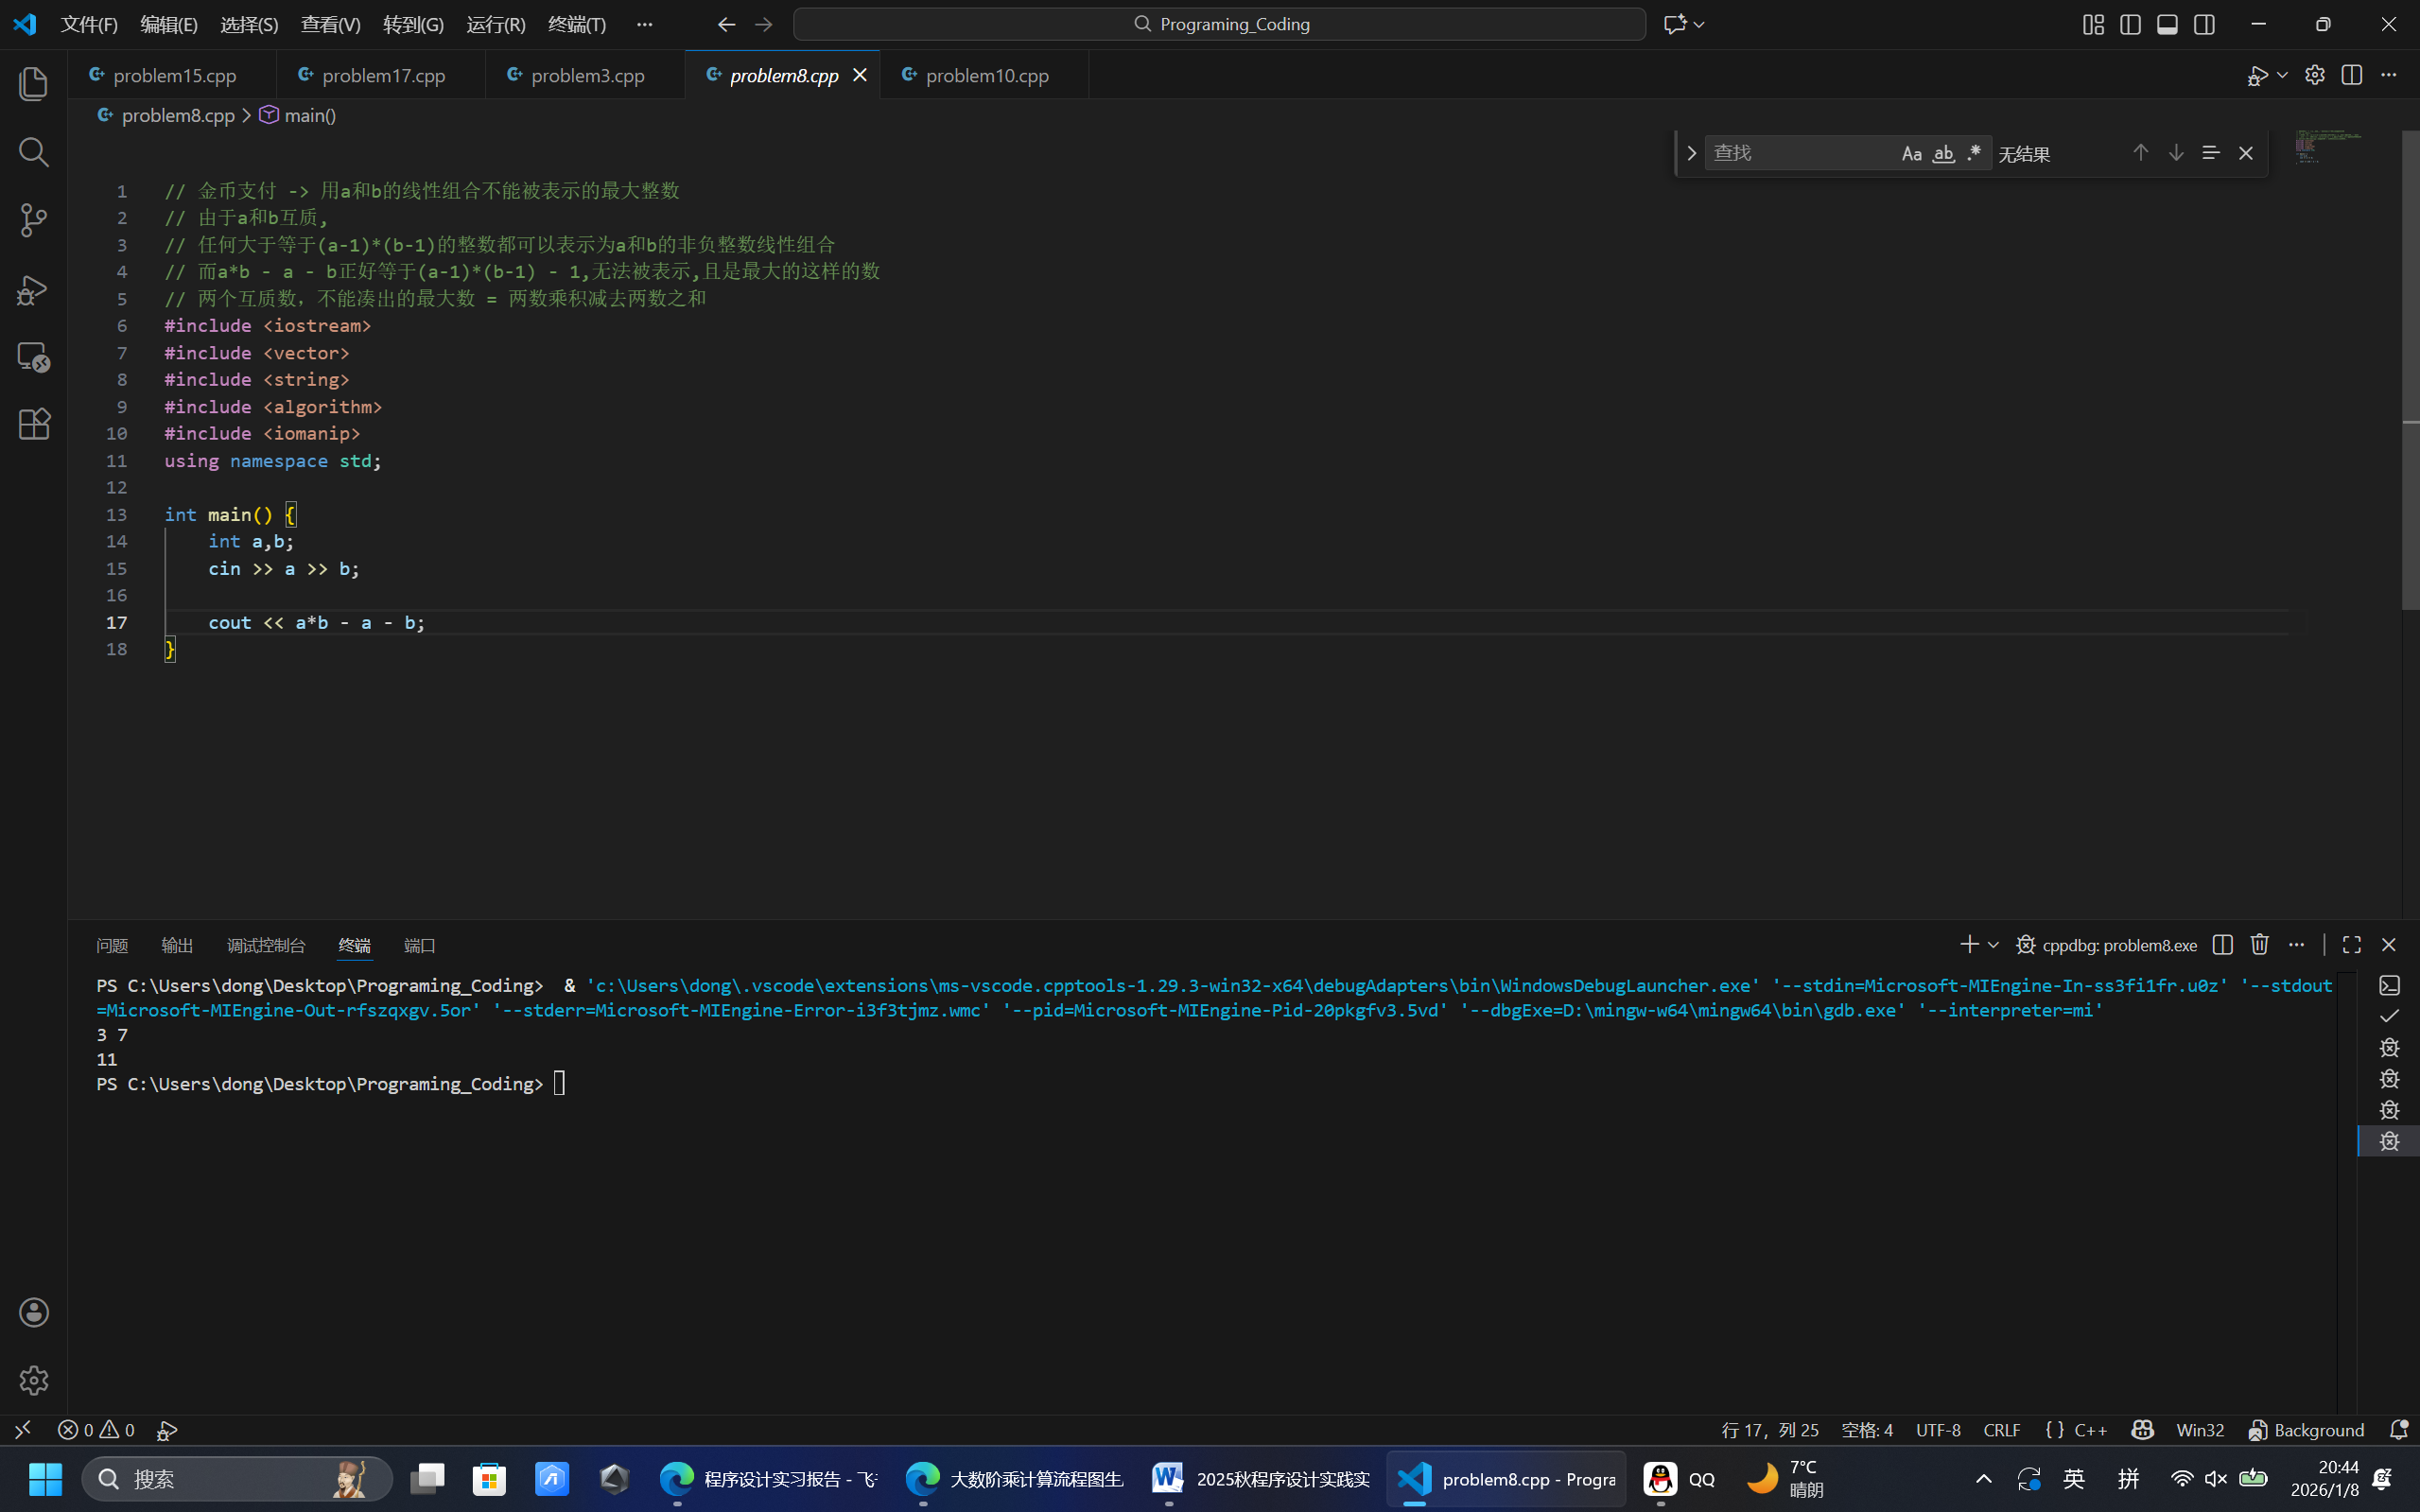The width and height of the screenshot is (2420, 1512).
Task: Click the UTF-8 encoding status item
Action: coord(1937,1430)
